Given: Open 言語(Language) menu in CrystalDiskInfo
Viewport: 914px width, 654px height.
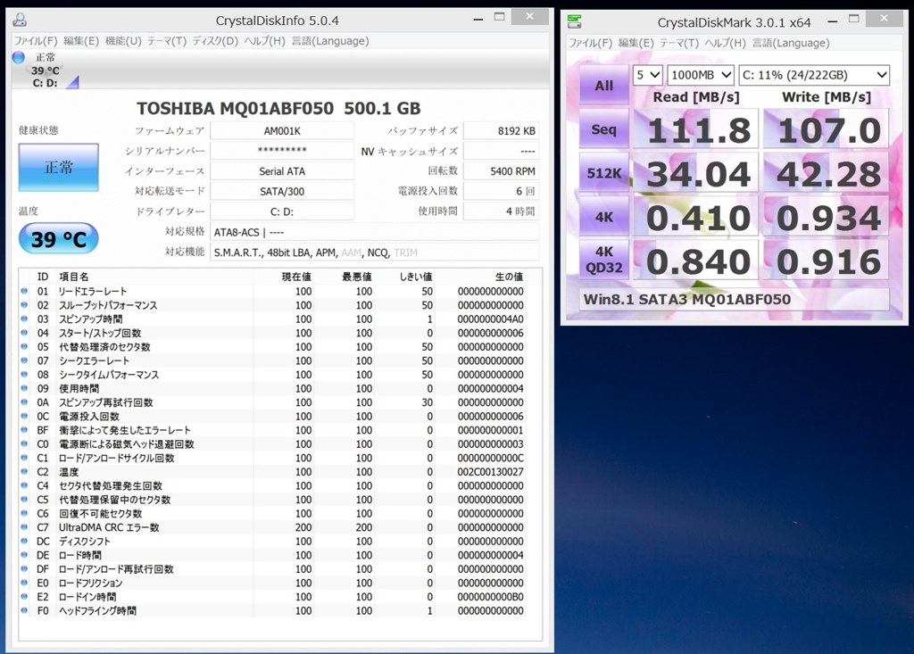Looking at the screenshot, I should pyautogui.click(x=330, y=41).
